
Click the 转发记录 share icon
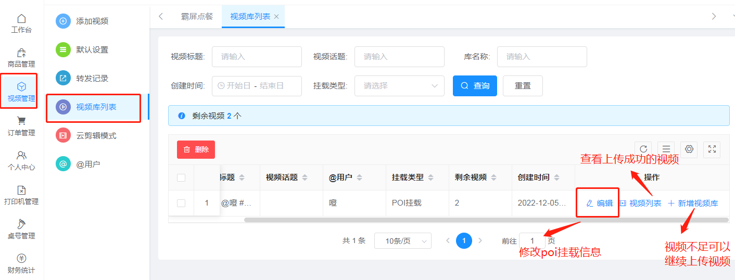click(63, 79)
